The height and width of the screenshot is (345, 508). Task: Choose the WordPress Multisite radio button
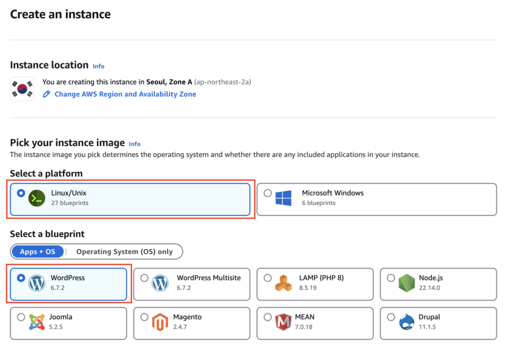pyautogui.click(x=144, y=278)
